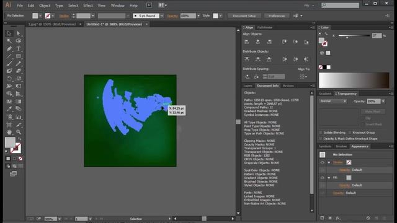Screen dimensions: 397x223
Task: Select the Eyedropper tool
Action: 9,109
